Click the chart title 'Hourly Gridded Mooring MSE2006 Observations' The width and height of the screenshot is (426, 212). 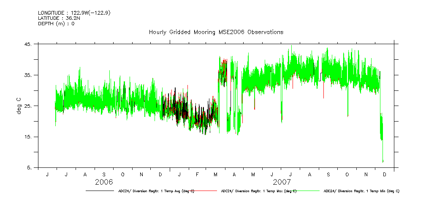[216, 32]
